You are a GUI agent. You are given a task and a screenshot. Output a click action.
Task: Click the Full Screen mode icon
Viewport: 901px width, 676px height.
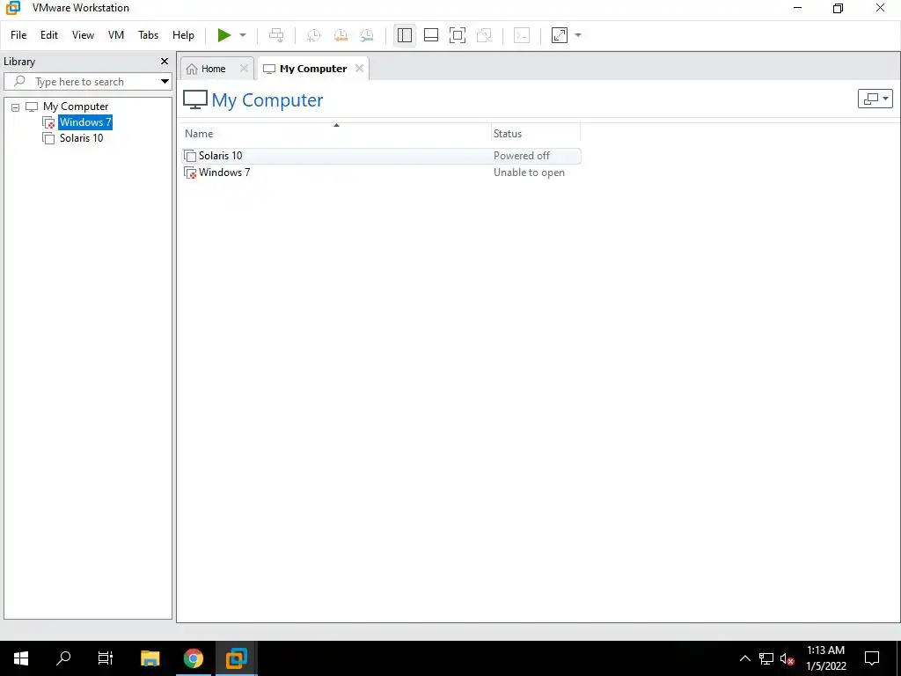click(x=458, y=35)
